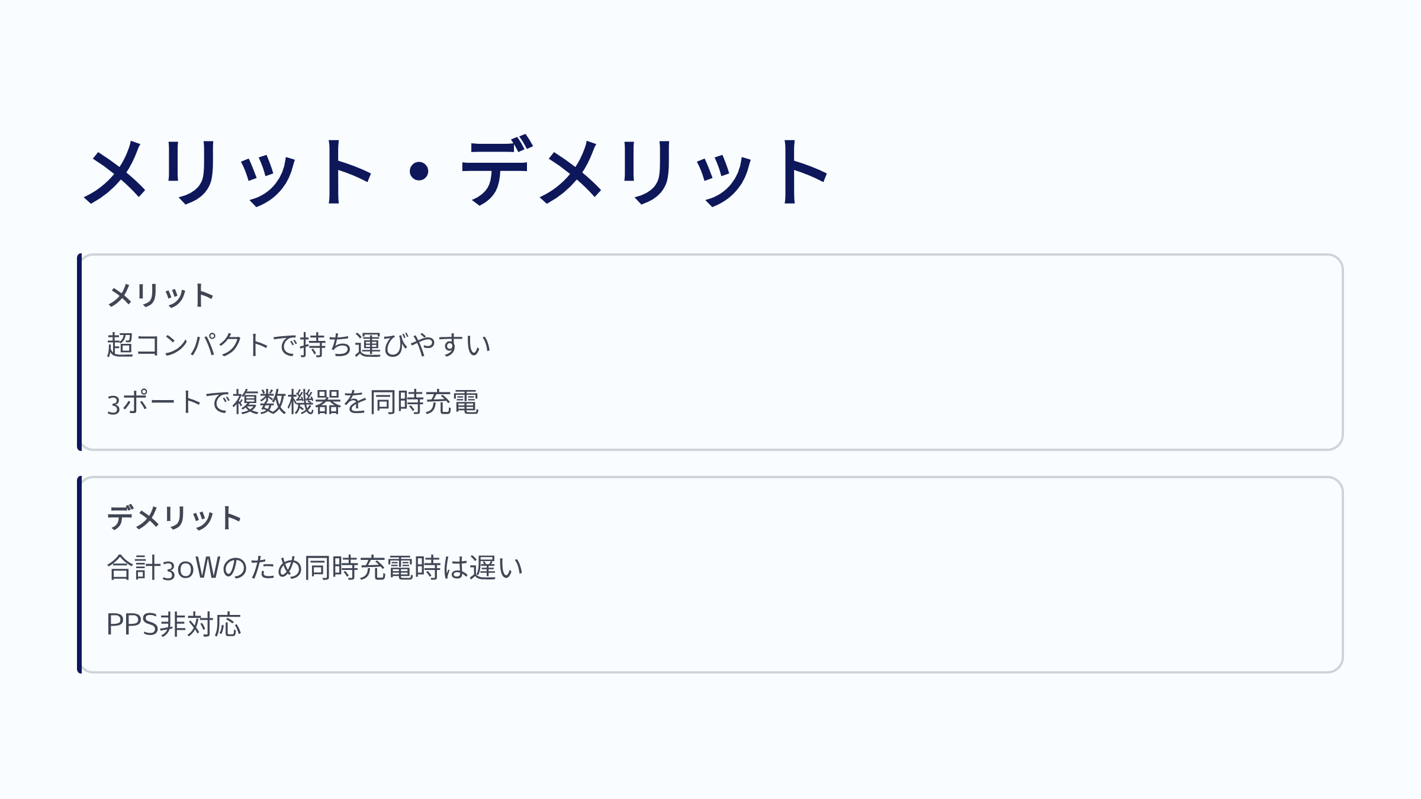The image size is (1421, 799).
Task: Click the デメリット card heading
Action: tap(175, 518)
